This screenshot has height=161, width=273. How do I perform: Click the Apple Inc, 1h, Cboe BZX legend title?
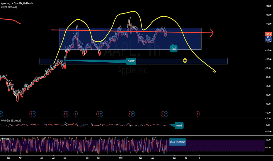17,3
